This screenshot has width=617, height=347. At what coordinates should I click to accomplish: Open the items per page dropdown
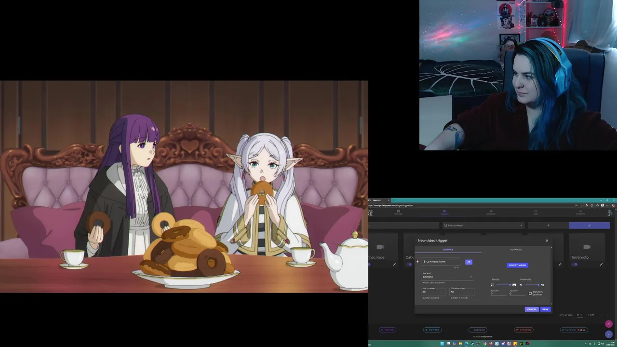point(579,315)
